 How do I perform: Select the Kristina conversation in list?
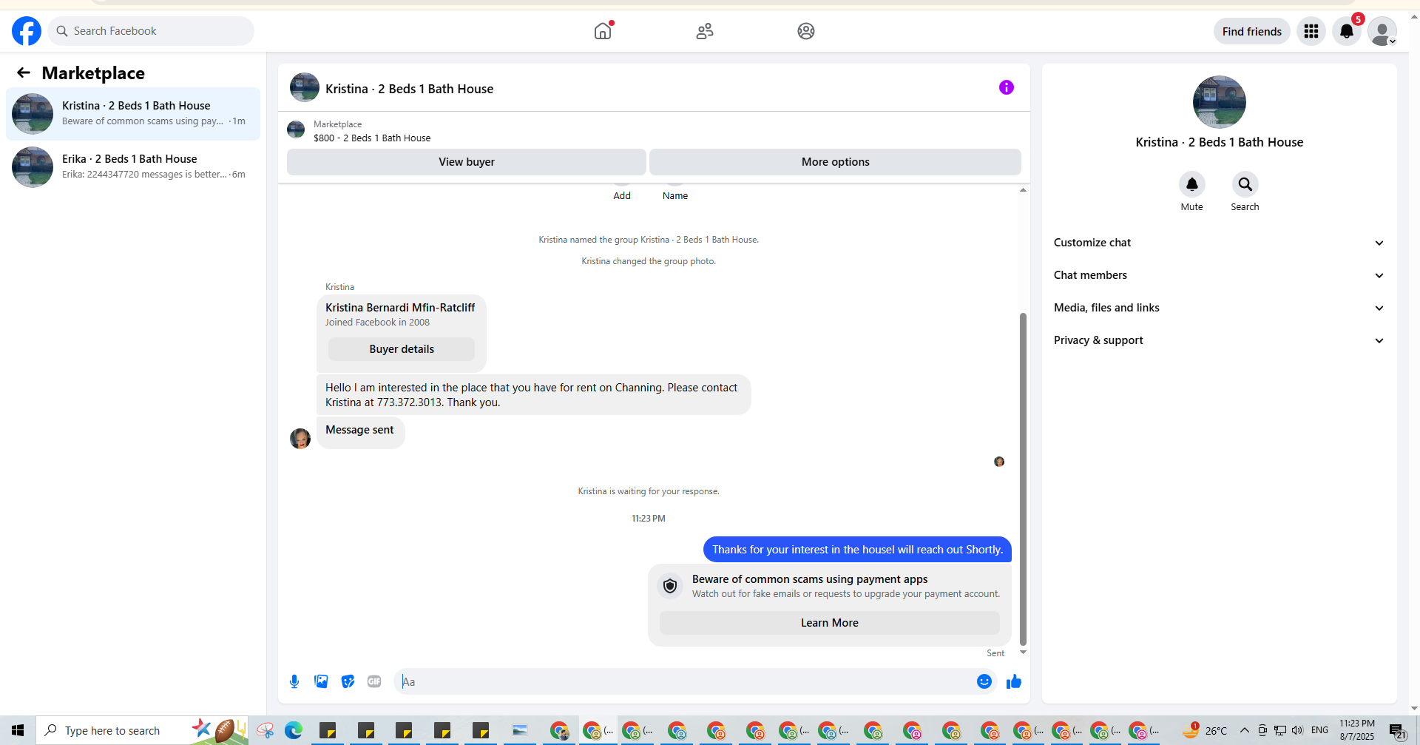click(x=133, y=114)
